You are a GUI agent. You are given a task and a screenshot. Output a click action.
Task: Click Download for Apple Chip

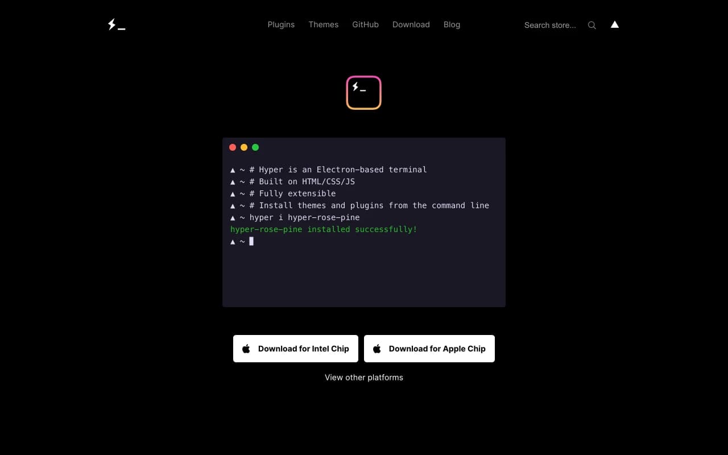tap(429, 349)
